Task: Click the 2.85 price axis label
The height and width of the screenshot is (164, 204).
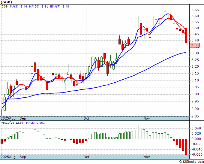Action: click(x=195, y=116)
